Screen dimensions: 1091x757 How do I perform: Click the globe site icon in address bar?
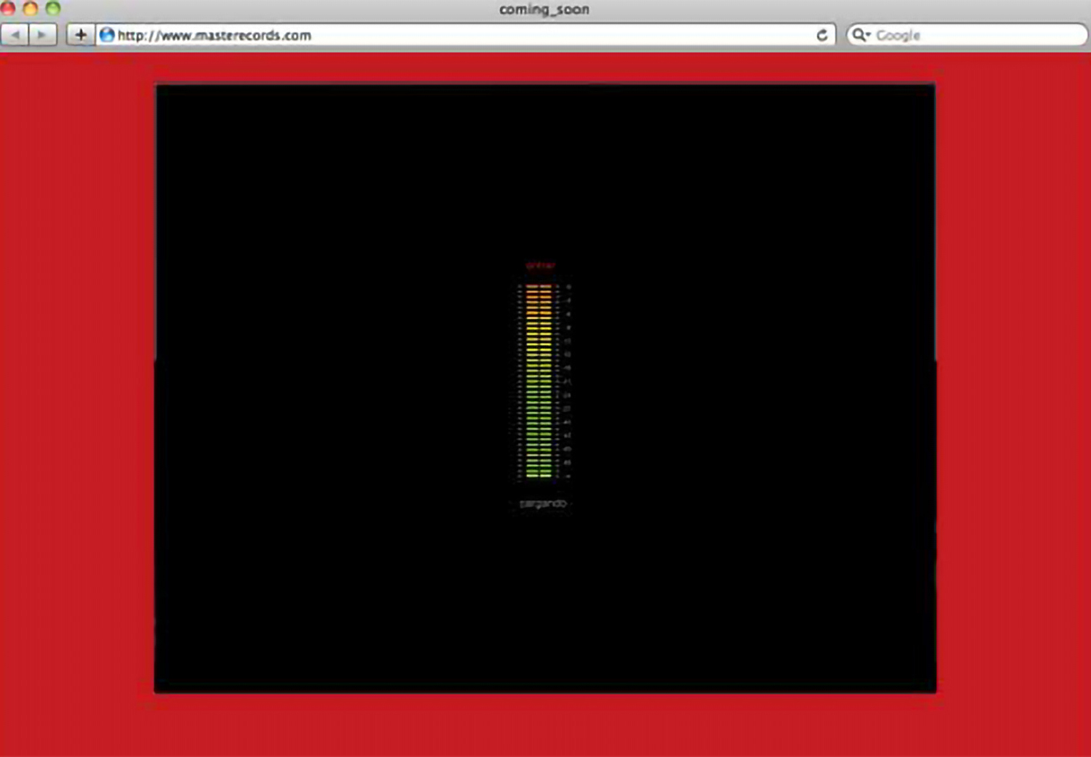tap(107, 35)
